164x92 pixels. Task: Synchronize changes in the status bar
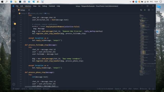pos(24,89)
